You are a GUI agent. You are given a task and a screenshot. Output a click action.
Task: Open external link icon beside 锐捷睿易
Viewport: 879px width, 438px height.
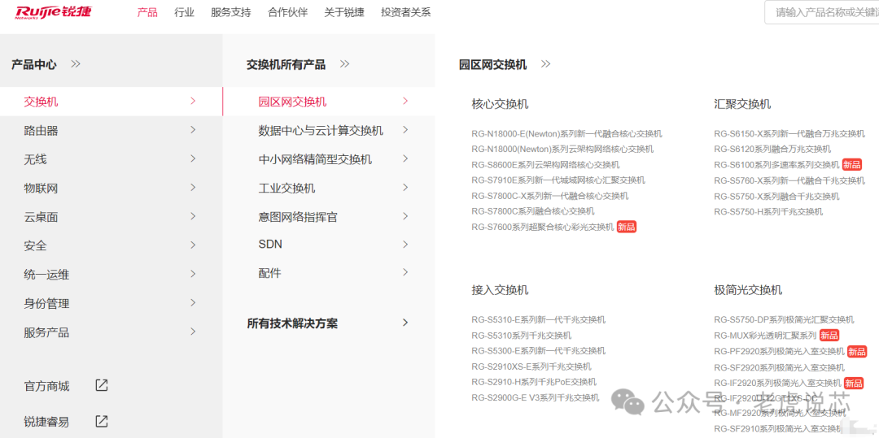(x=102, y=421)
